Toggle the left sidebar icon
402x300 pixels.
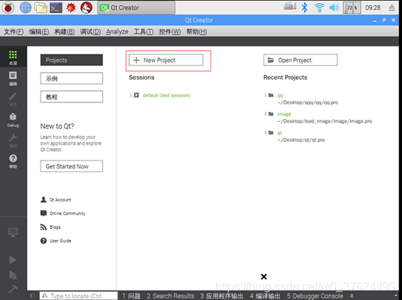coord(33,296)
